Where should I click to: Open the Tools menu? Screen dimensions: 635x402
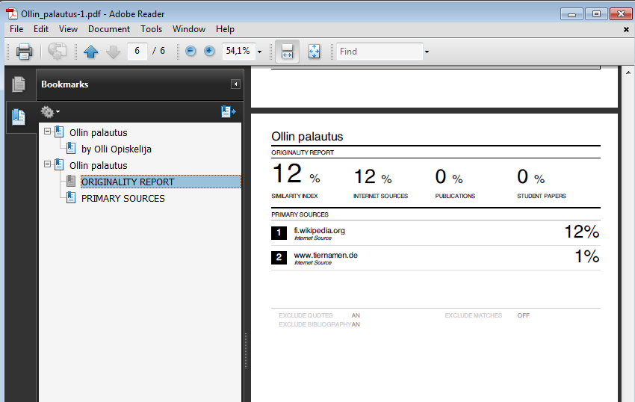pos(152,29)
